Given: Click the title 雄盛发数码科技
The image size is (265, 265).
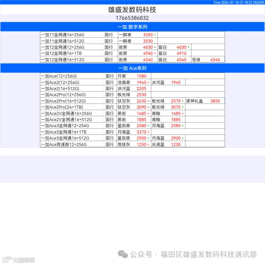Looking at the screenshot, I should [x=132, y=9].
